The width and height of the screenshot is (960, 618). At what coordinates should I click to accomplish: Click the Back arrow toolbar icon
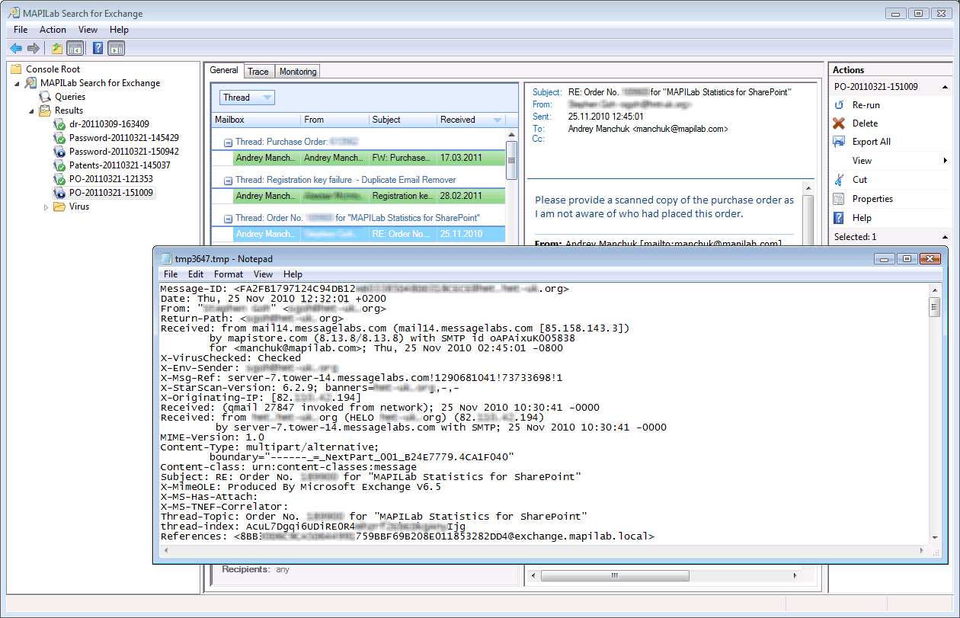coord(16,49)
